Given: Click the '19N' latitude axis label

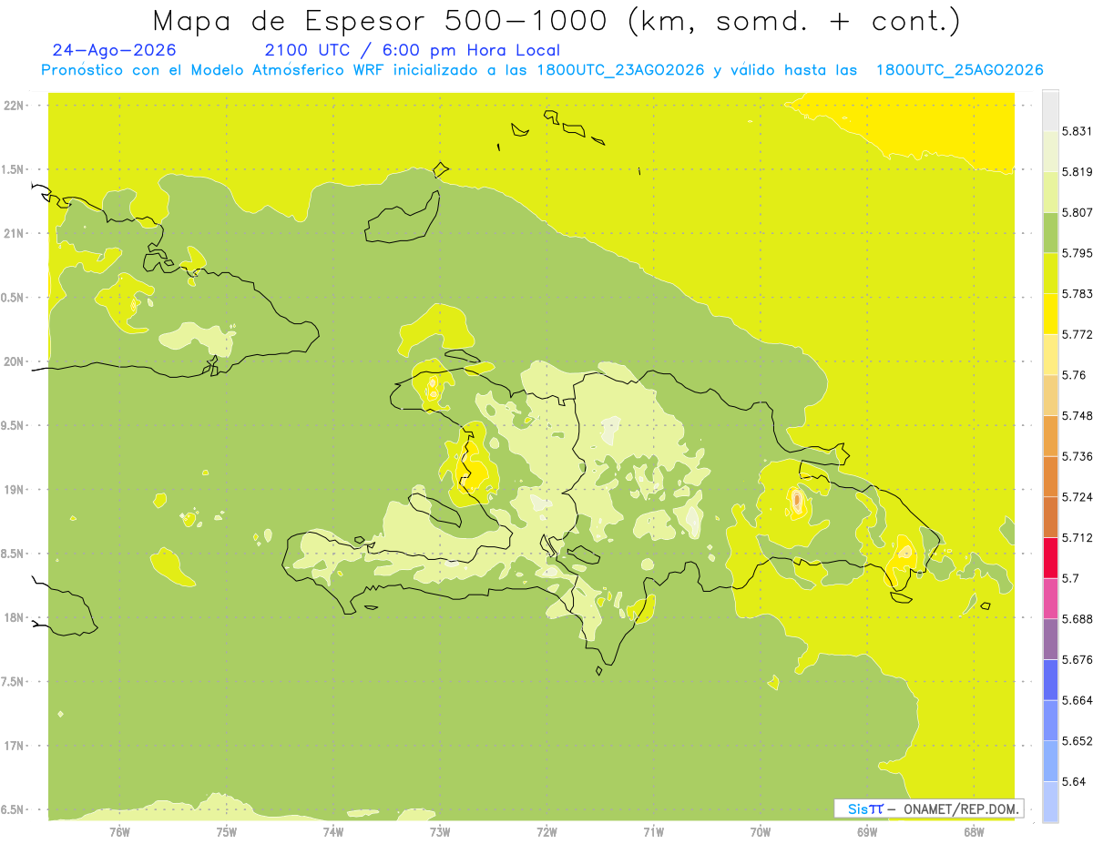Looking at the screenshot, I should tap(15, 490).
